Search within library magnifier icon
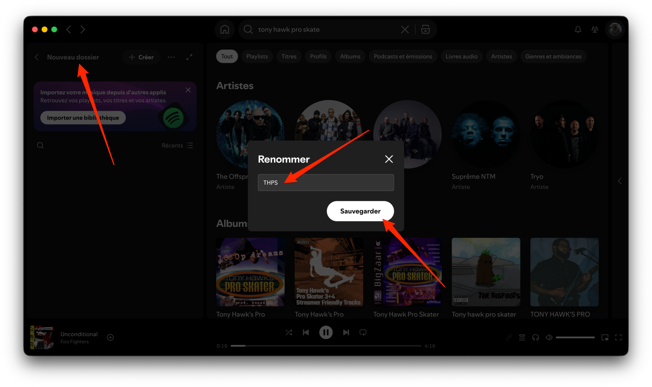 click(40, 145)
